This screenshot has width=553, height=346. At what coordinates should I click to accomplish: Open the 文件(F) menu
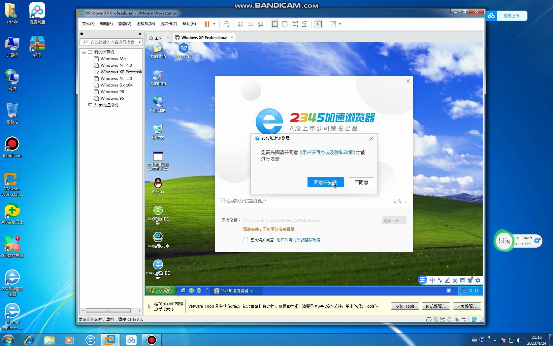[88, 24]
